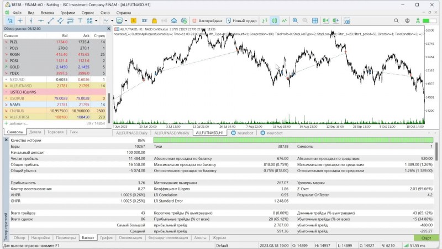Viewport: 442px width, 249px height.
Task: Open the first neurobot chart tab
Action: pos(242,133)
